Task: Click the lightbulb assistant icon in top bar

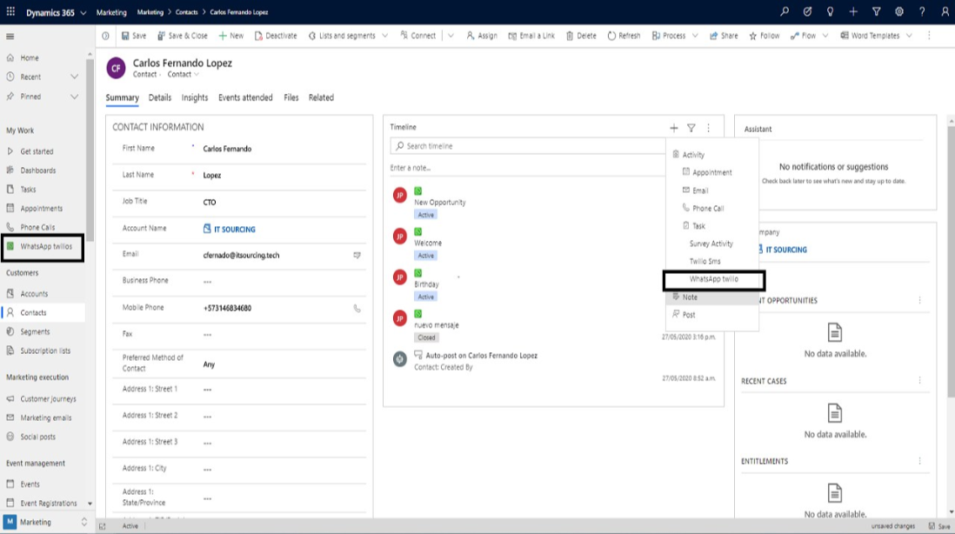Action: pos(830,11)
